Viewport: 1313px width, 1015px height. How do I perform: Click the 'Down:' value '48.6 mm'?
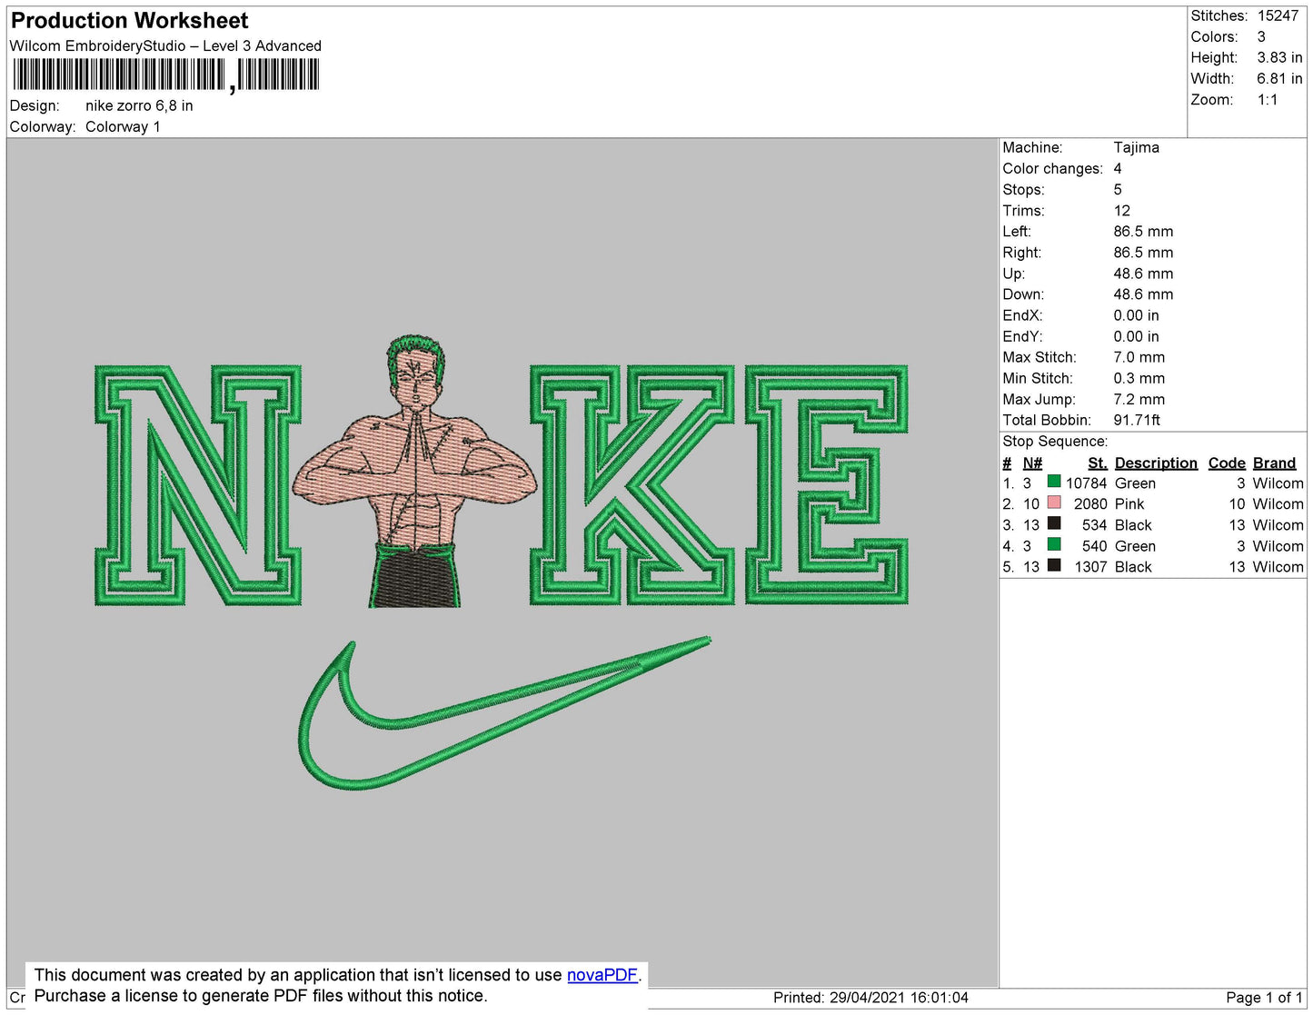(x=1143, y=294)
